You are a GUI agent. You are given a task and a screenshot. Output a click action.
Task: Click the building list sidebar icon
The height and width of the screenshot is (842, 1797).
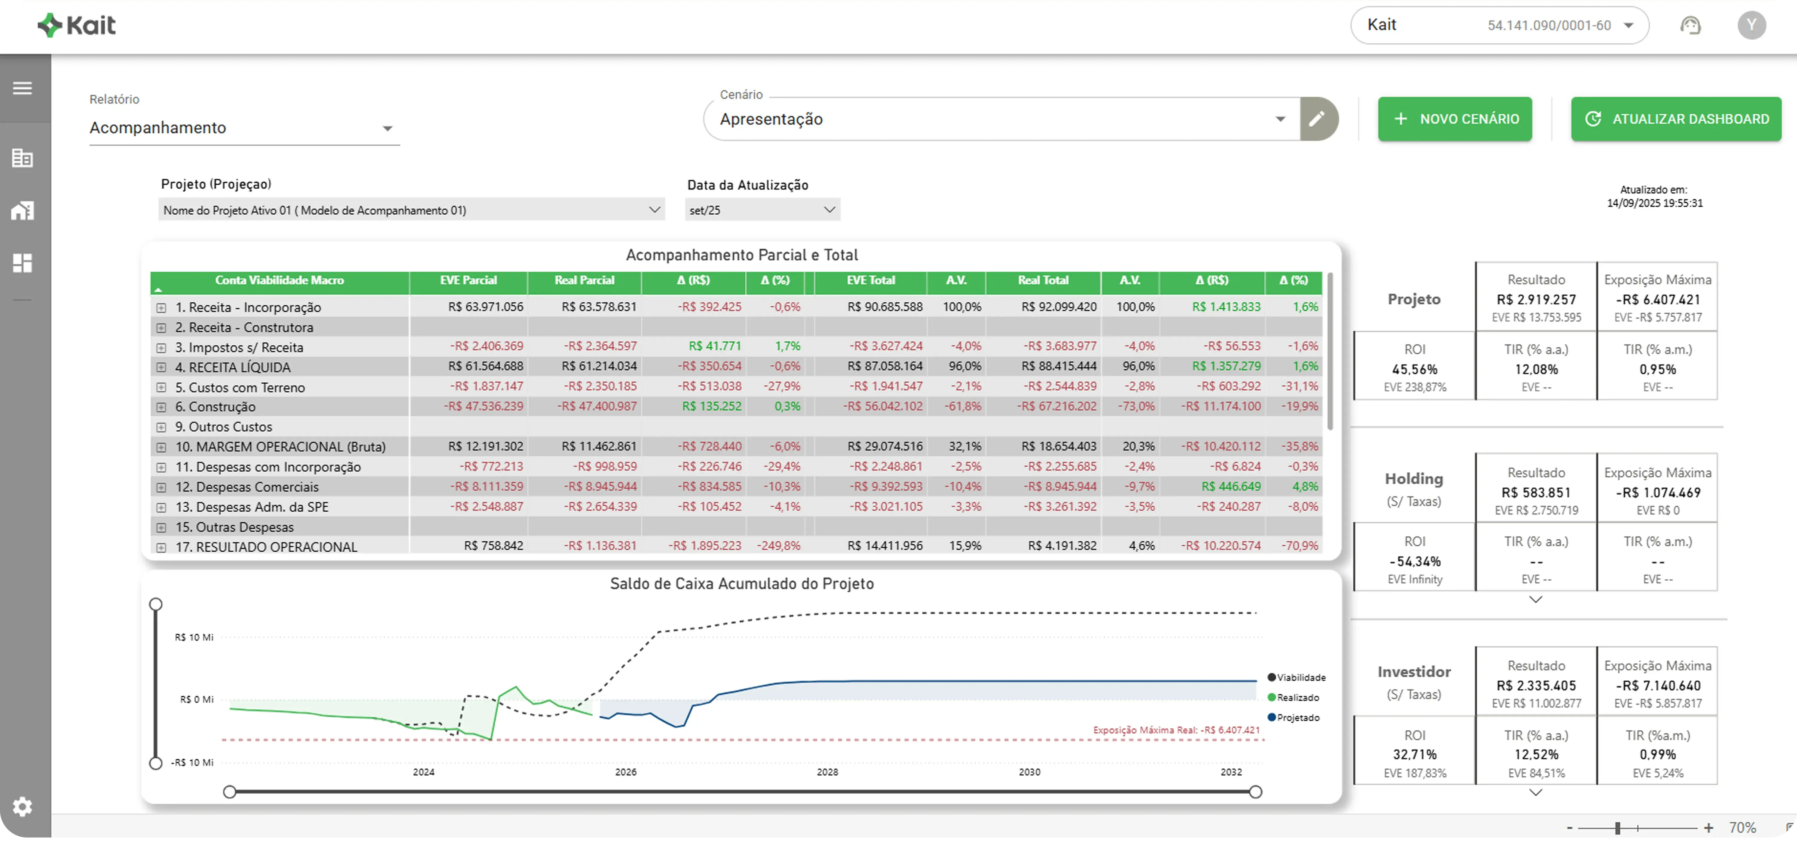pyautogui.click(x=22, y=158)
